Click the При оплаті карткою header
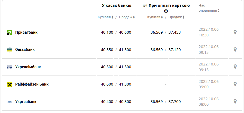Image resolution: width=244 pixels, height=113 pixels. pos(169,5)
